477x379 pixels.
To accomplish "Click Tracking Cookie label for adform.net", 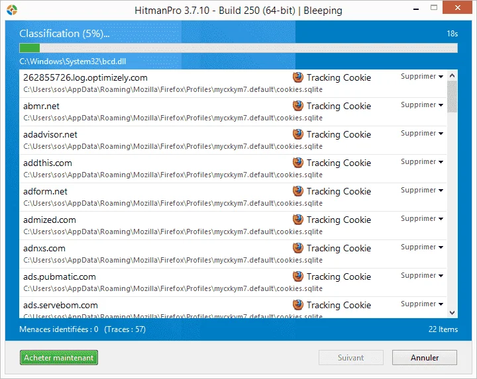I will (339, 191).
